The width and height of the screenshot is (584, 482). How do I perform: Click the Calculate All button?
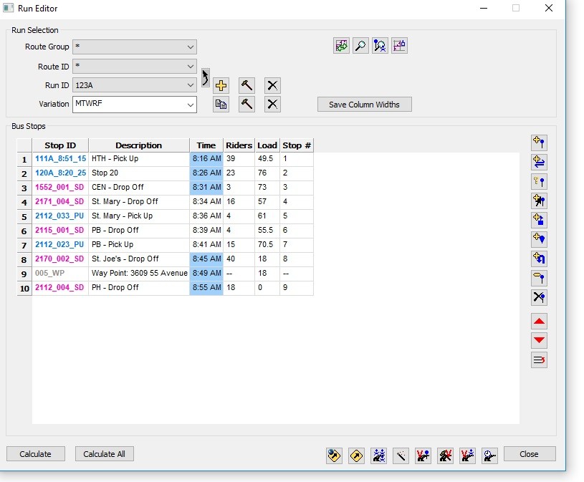click(x=104, y=454)
